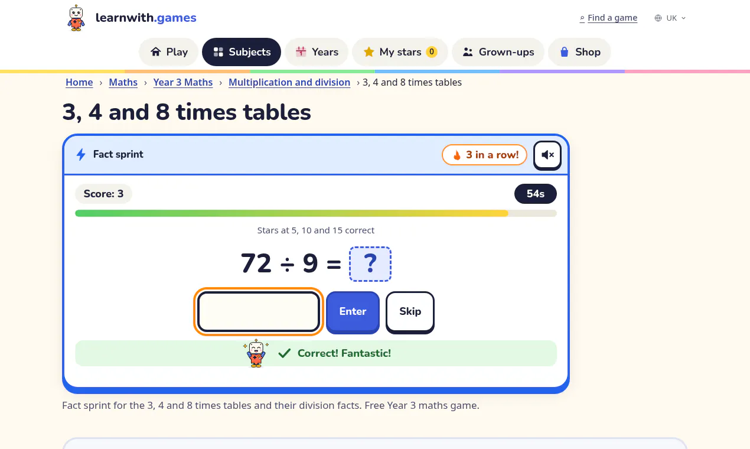Click the 54s timer pill
Image resolution: width=750 pixels, height=449 pixels.
[536, 194]
